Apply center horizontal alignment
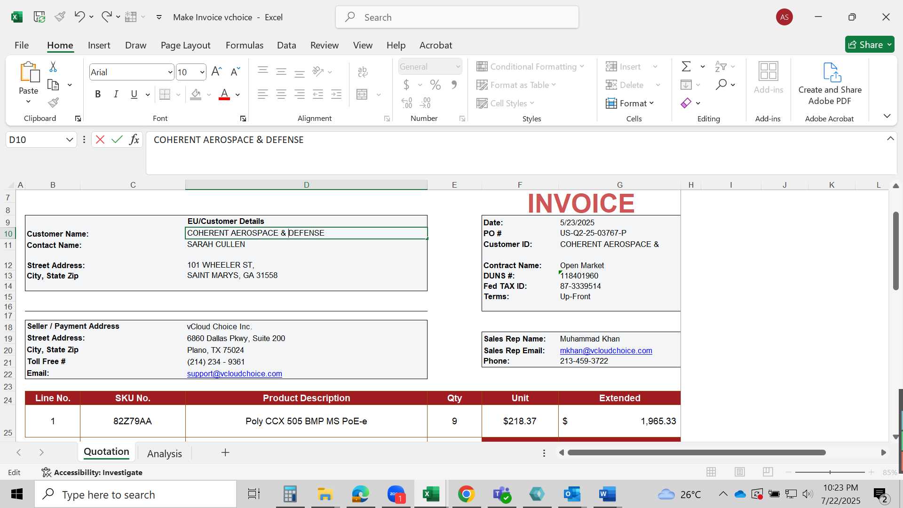This screenshot has height=508, width=903. [x=281, y=95]
